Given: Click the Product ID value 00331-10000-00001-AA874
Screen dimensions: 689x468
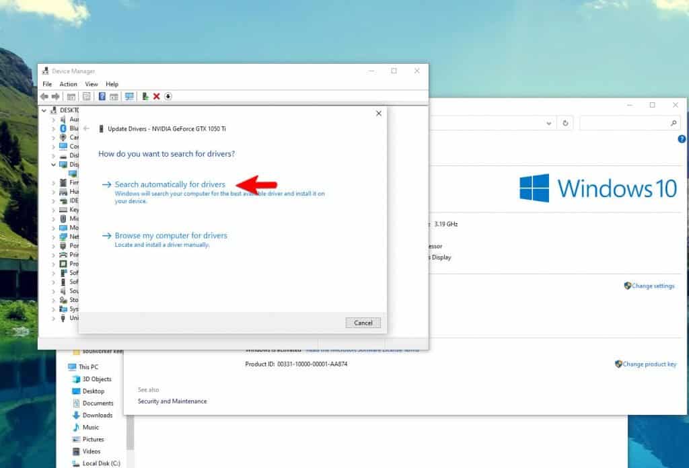Looking at the screenshot, I should 312,364.
